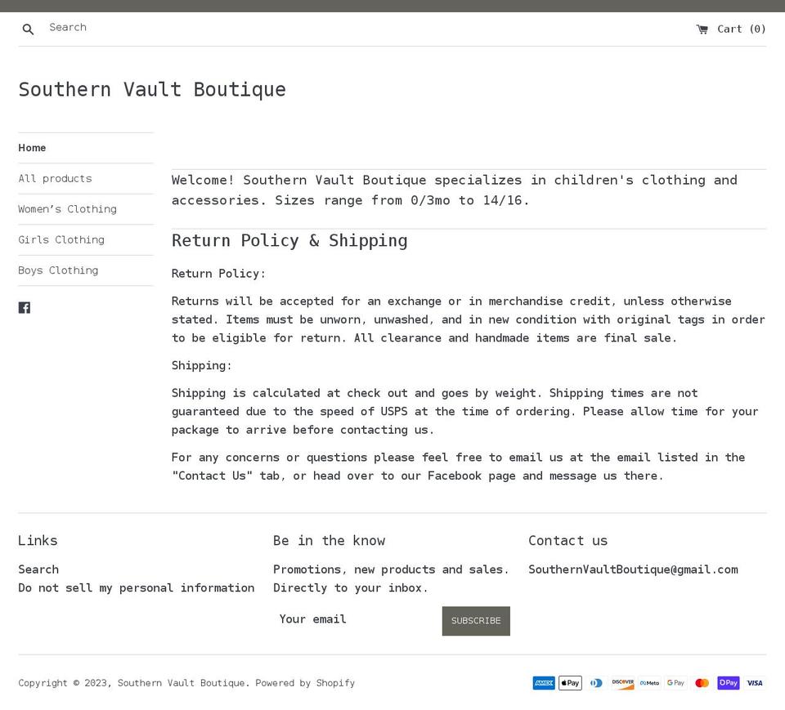Email SouthernVaultBoutique@gmail.com
This screenshot has height=710, width=785.
634,569
